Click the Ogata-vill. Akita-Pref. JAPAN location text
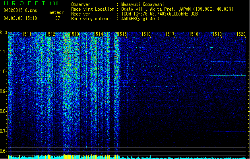250x159 pixels. click(177, 9)
